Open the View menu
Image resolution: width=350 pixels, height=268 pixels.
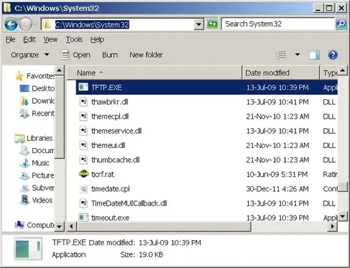pyautogui.click(x=51, y=40)
